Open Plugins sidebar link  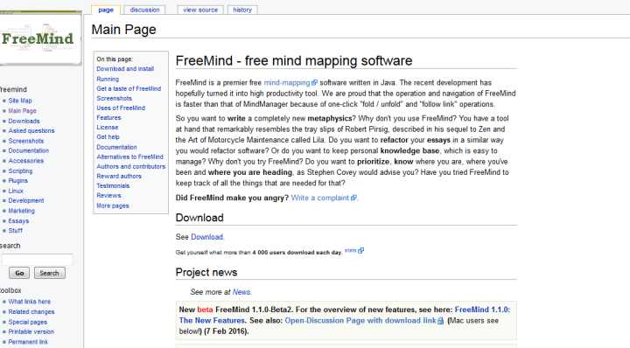click(18, 181)
